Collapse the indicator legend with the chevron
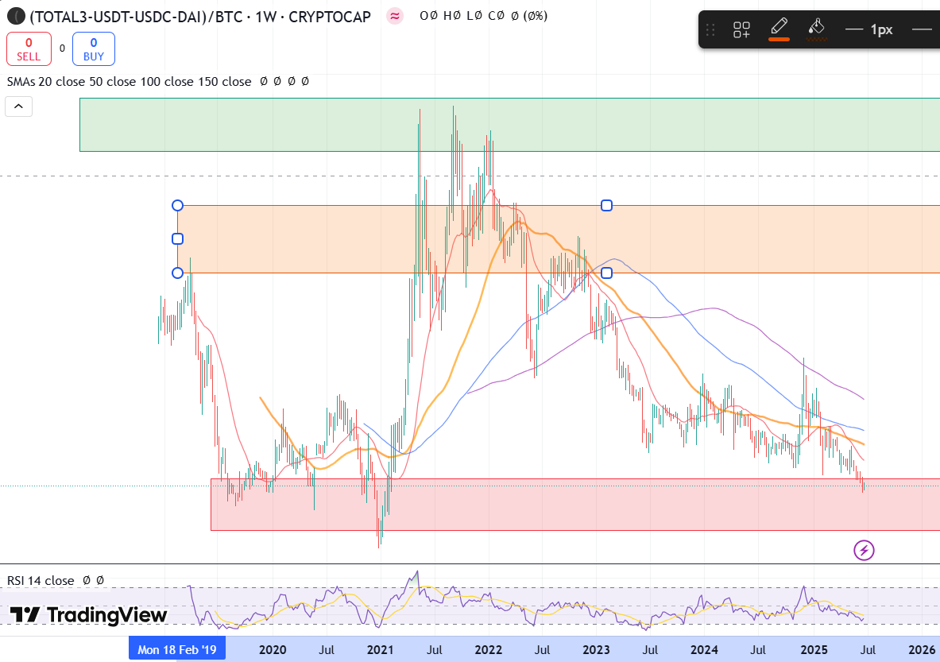Image resolution: width=940 pixels, height=662 pixels. [x=18, y=106]
